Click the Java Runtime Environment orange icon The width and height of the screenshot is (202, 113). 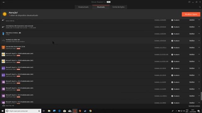[x=3, y=47]
